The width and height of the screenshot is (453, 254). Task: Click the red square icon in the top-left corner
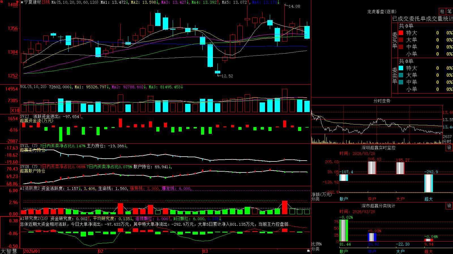point(1,1)
